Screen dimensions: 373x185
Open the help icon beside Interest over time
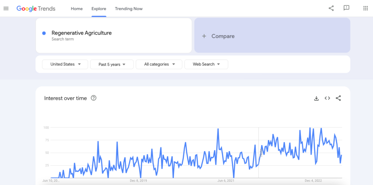tap(94, 98)
